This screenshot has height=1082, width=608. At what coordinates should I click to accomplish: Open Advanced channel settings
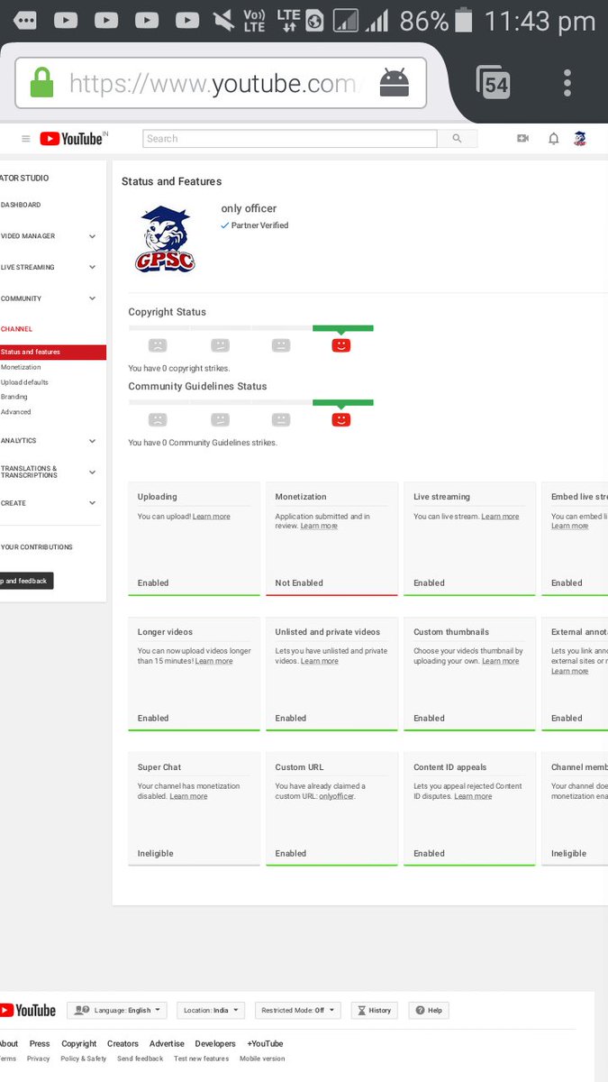click(x=16, y=412)
